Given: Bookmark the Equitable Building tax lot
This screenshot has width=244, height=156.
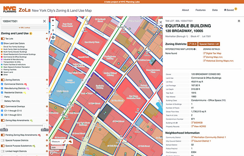Looking at the screenshot, I should click(x=239, y=21).
